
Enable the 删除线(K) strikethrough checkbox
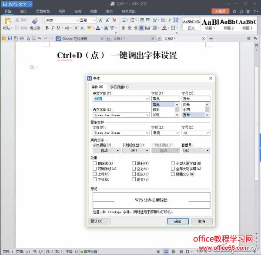pos(94,163)
